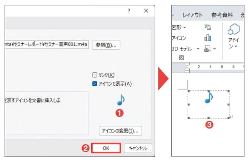Click the dialog help question mark
The height and width of the screenshot is (162, 249).
click(x=129, y=11)
